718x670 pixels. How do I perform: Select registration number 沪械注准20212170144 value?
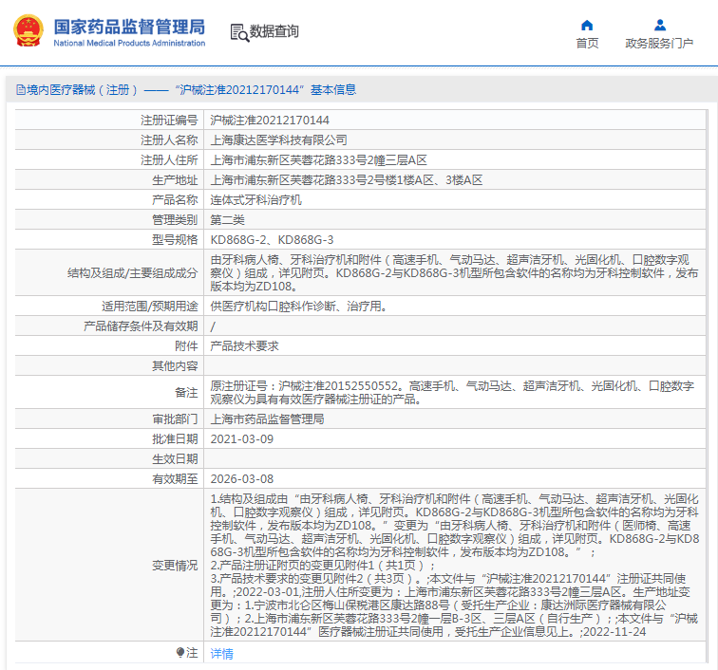point(270,121)
